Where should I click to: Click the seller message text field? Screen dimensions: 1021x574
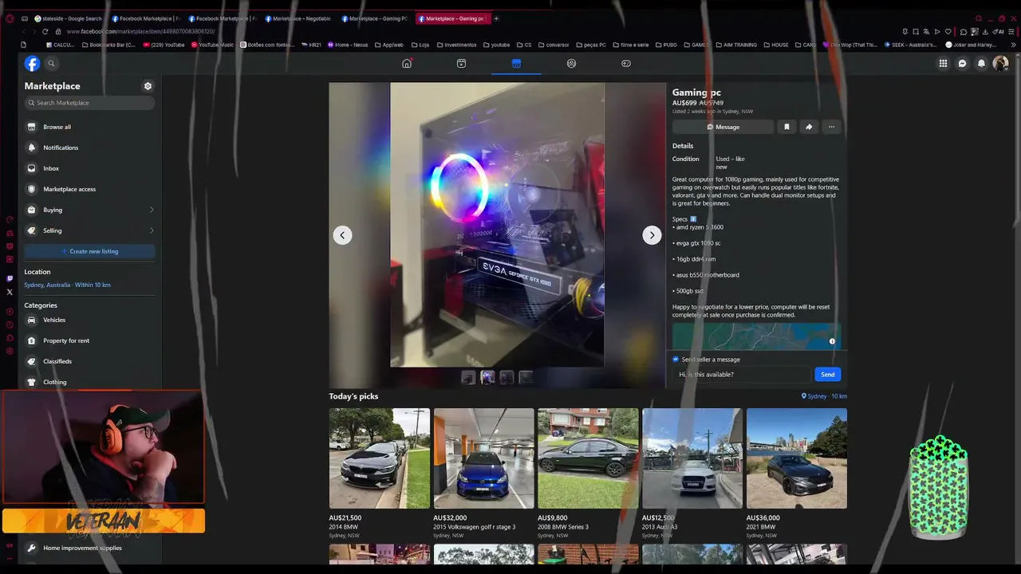click(742, 375)
